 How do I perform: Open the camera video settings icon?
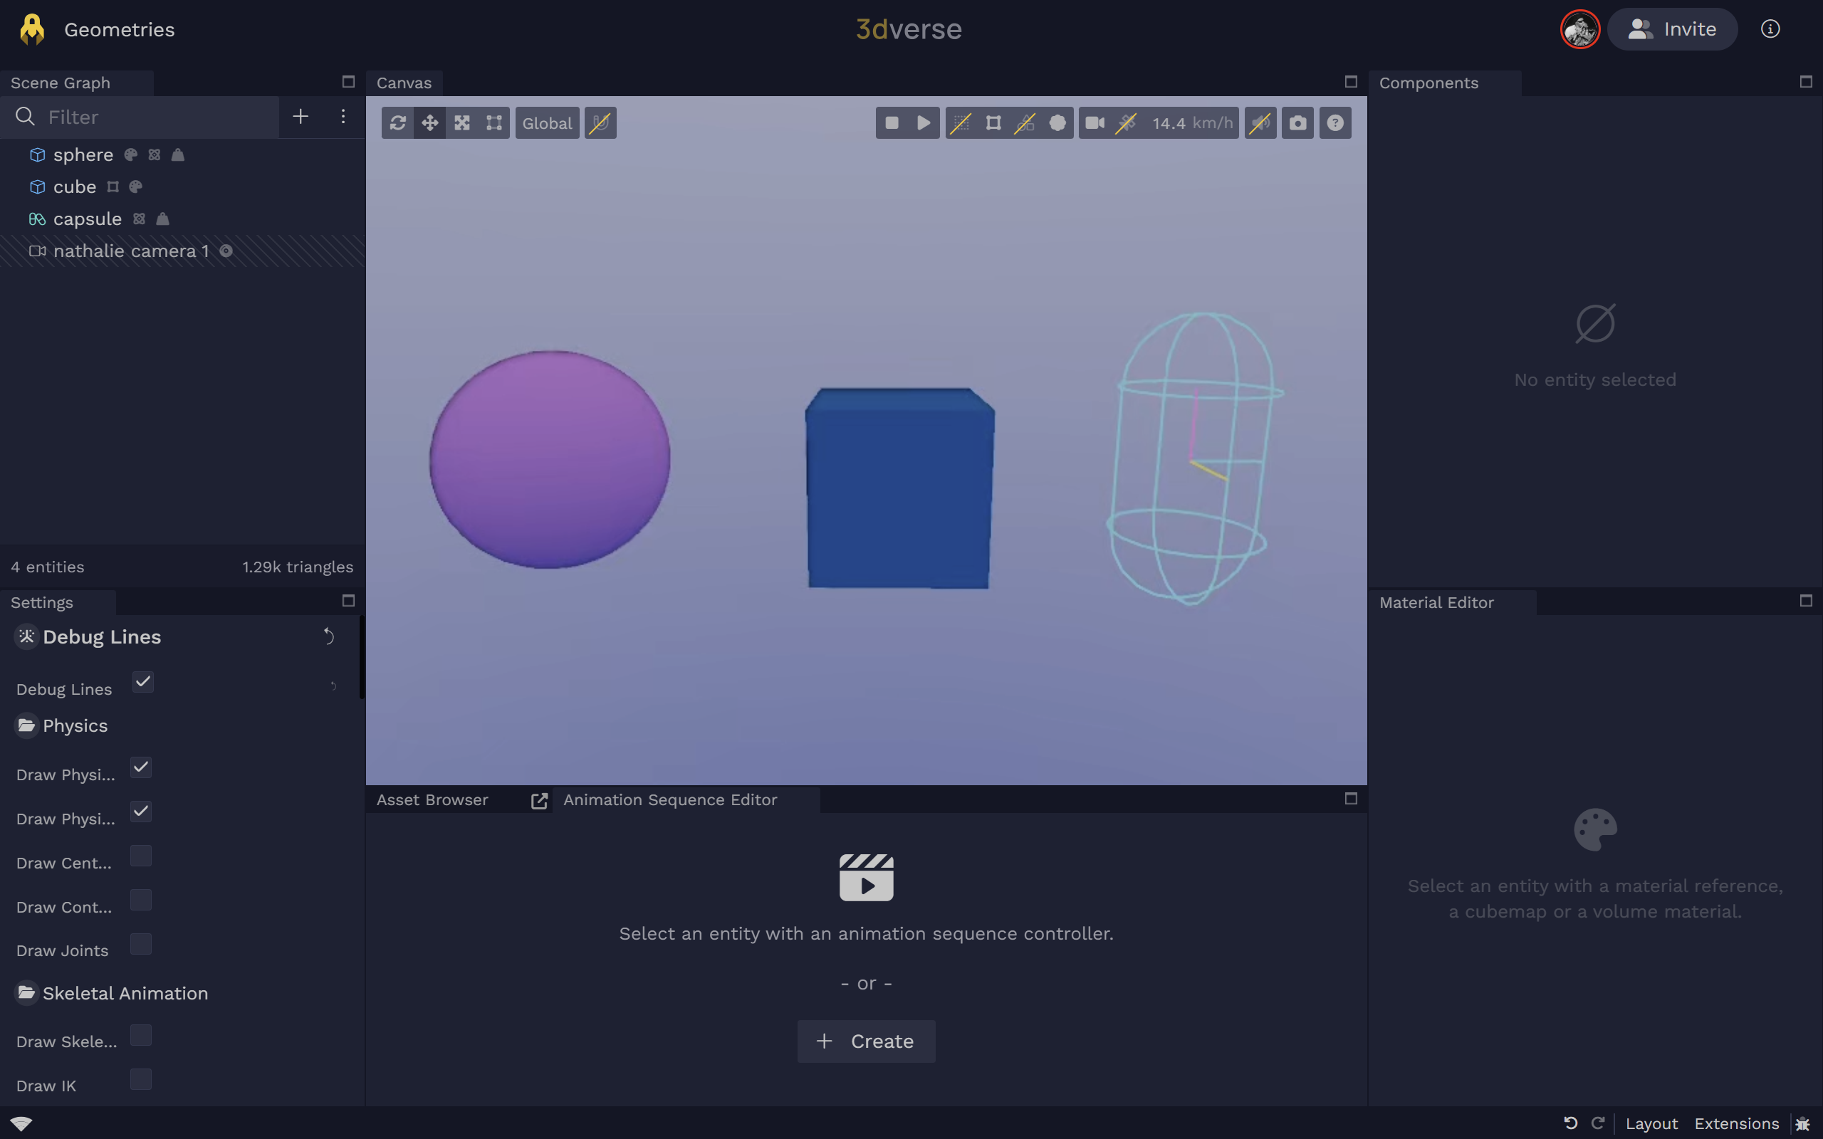[1095, 122]
